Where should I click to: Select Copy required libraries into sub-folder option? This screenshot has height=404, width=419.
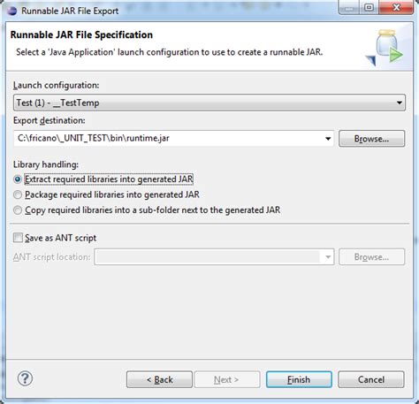pos(18,210)
